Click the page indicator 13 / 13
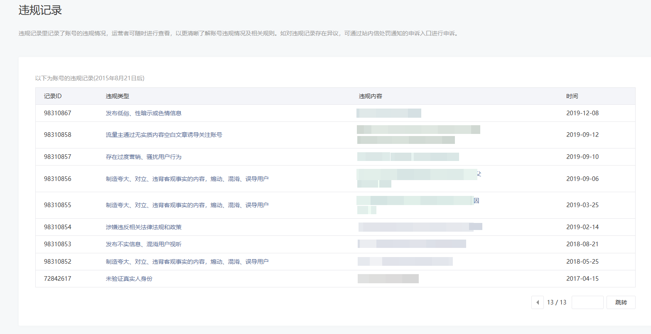 [557, 302]
